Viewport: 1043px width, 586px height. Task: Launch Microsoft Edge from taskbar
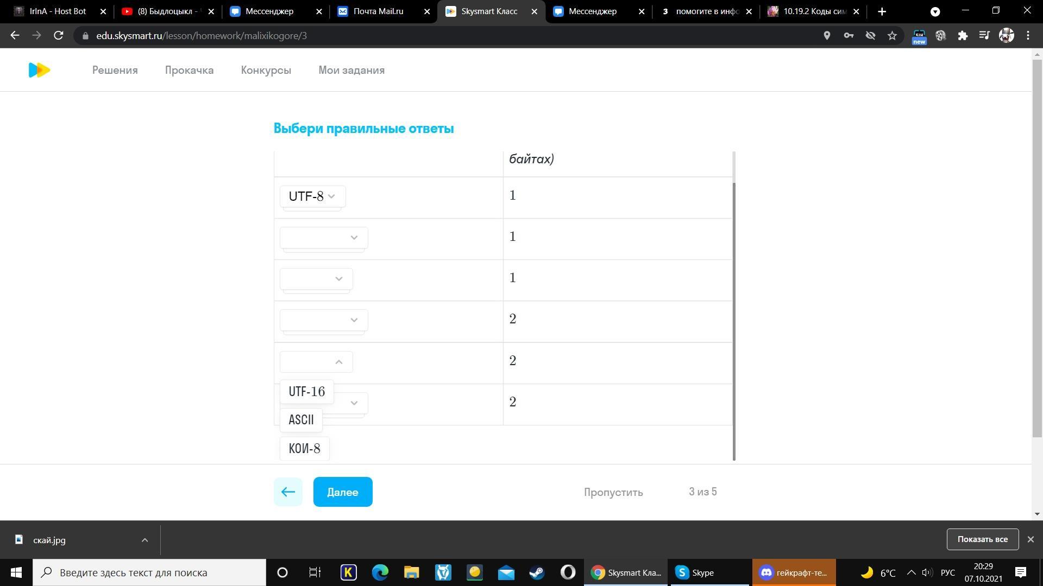[380, 572]
